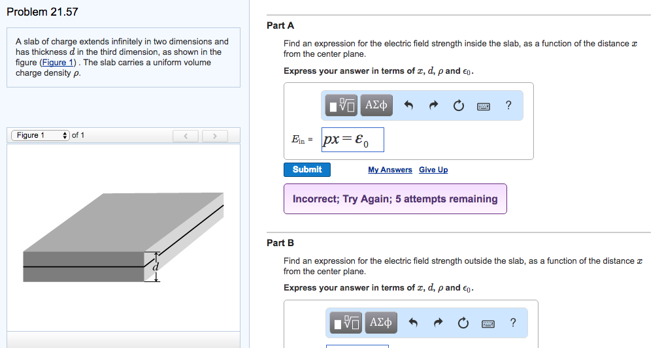Screen dimensions: 662x348
Task: Open the My Answers link
Action: tap(389, 170)
